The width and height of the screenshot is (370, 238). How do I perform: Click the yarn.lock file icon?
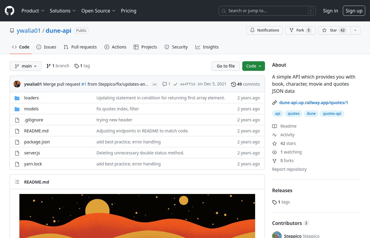[x=17, y=164]
